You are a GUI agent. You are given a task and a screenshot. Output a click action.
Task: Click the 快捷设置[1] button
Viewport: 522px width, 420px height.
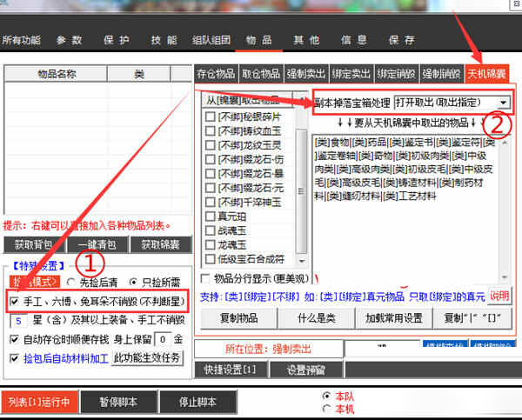tap(231, 370)
